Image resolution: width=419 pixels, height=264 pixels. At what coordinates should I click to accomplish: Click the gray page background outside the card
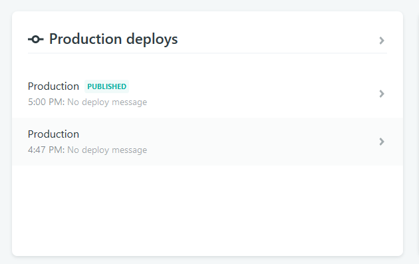click(208, 5)
